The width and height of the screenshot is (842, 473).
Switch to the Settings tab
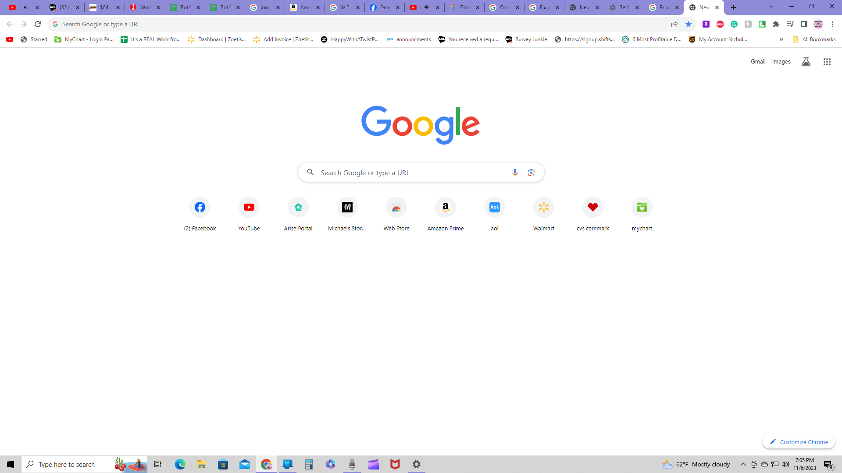click(624, 7)
